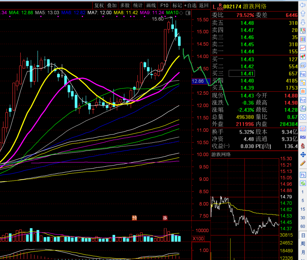Open the wavy indicator lines icon
Screen dimensions: 307x260
[x=303, y=129]
